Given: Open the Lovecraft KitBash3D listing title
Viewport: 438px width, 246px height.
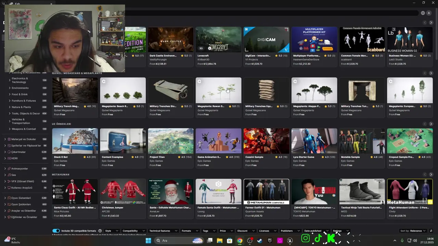Looking at the screenshot, I should click(203, 55).
